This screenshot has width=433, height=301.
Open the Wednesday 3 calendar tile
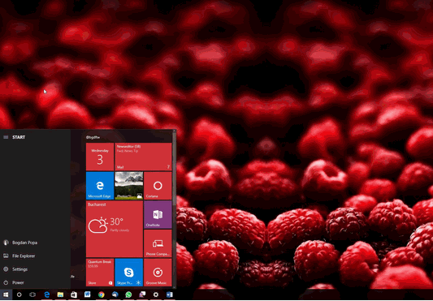tap(100, 157)
